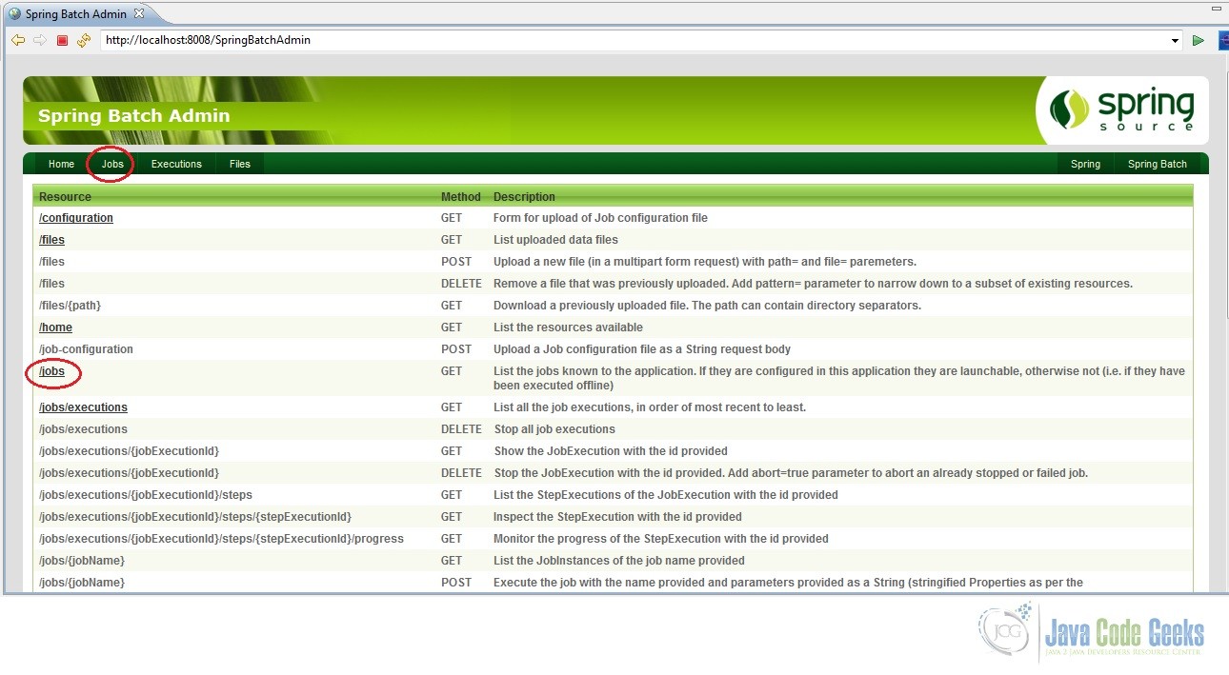Image resolution: width=1229 pixels, height=675 pixels.
Task: Open the Spring menu item
Action: tap(1085, 164)
